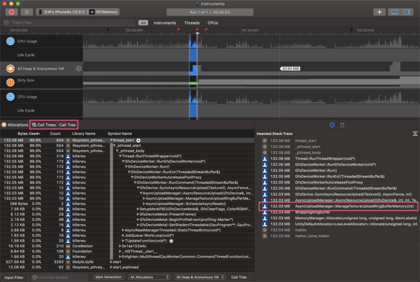The image size is (420, 282).
Task: Select ManageTextureUploadRingBufferMemory(int) stack frame
Action: (339, 206)
